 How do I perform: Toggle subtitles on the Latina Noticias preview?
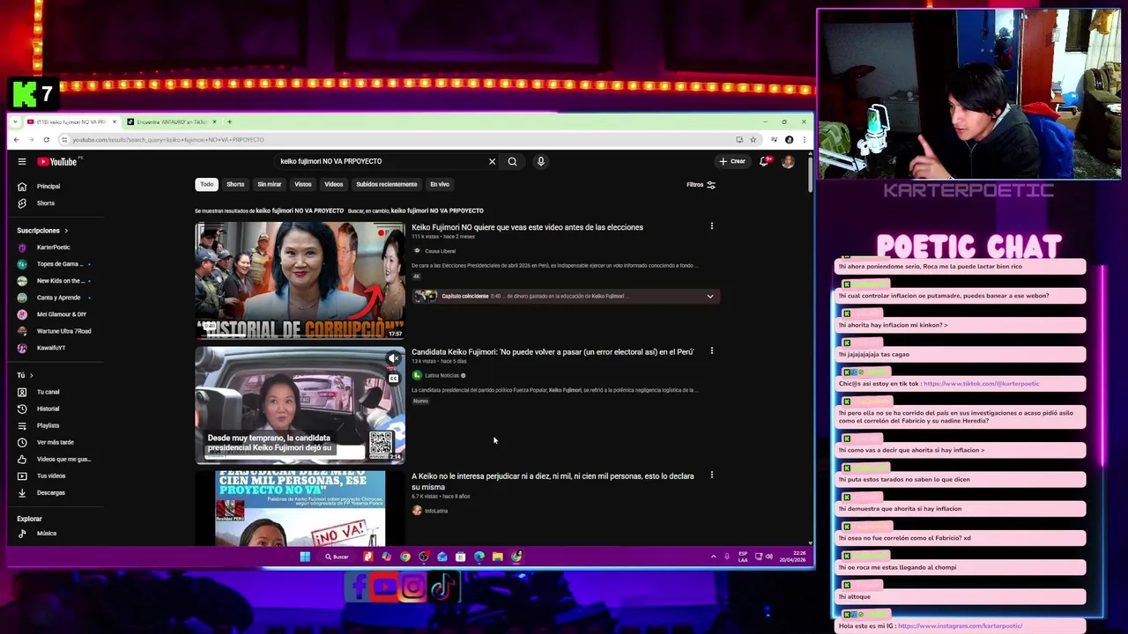point(393,379)
